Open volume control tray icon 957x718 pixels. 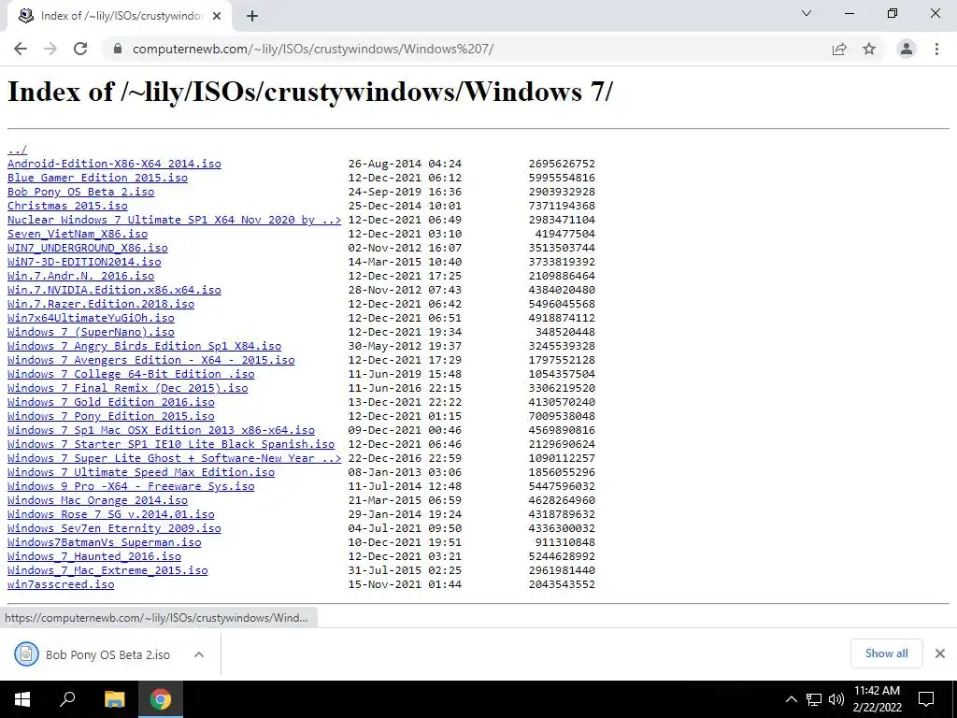pyautogui.click(x=836, y=699)
